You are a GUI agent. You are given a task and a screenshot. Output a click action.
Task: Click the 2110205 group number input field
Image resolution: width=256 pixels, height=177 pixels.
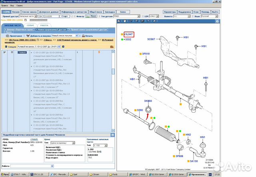(52, 16)
